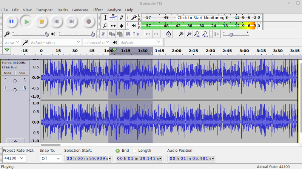The image size is (302, 169).
Task: Select the Envelope tool
Action: (x=113, y=17)
